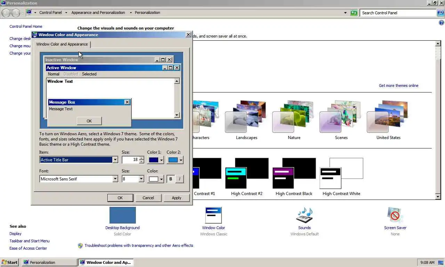Click Control Panel in breadcrumb
Viewport: 445px width, 267px height.
pos(50,13)
